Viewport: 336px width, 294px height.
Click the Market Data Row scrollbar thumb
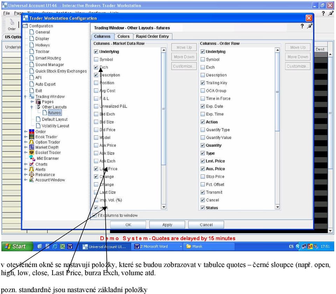[163, 109]
